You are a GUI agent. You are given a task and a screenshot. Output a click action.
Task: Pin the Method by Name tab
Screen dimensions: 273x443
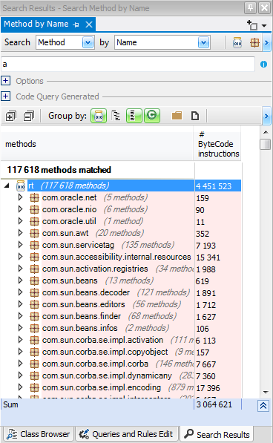click(76, 25)
